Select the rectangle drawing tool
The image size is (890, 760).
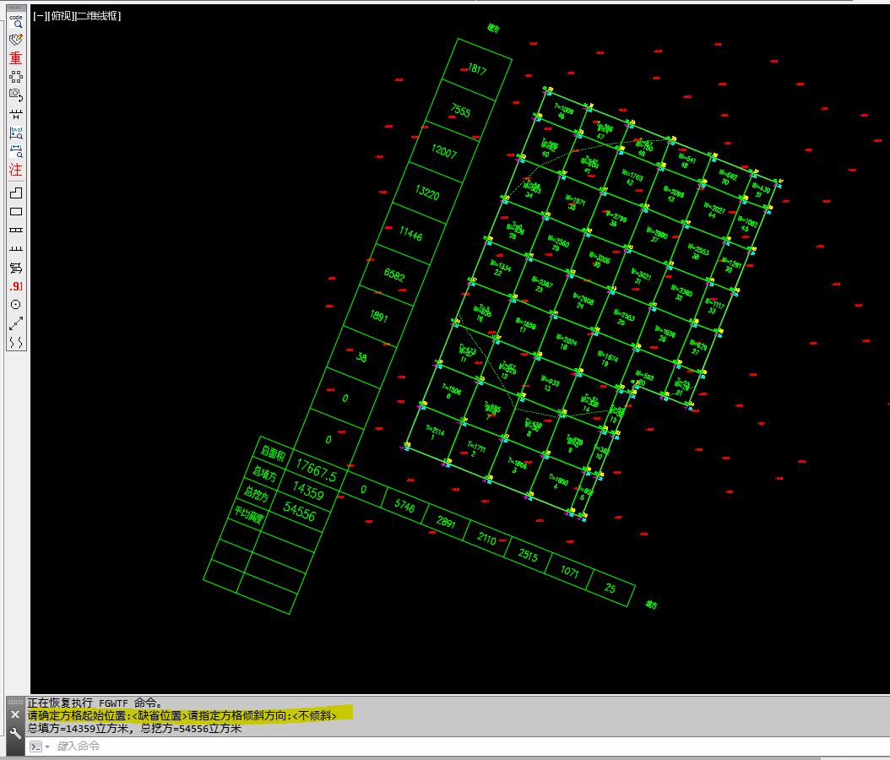(x=16, y=212)
